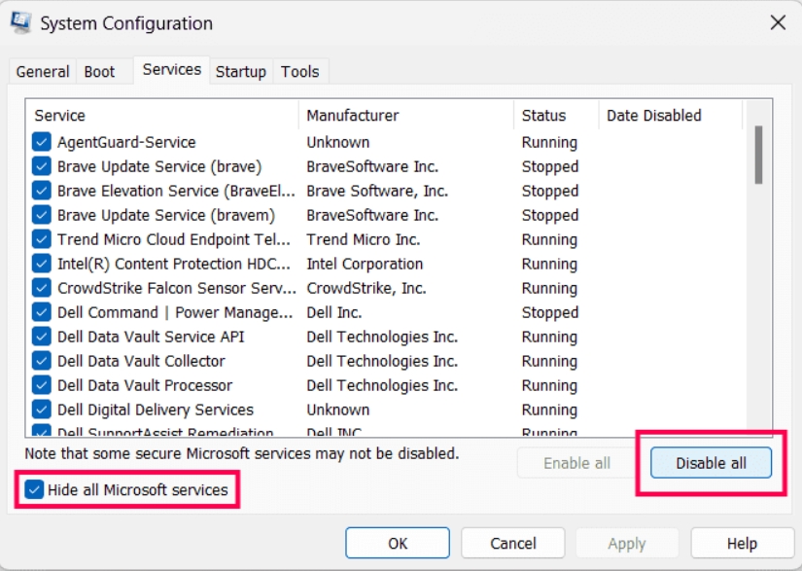This screenshot has width=802, height=571.
Task: Toggle Dell Data Vault Collector checkbox
Action: 42,361
